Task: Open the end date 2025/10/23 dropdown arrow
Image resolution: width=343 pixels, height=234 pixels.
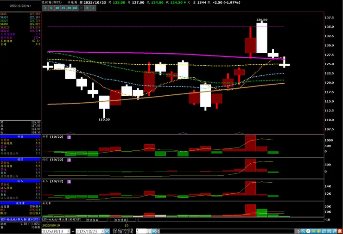Action: click(x=102, y=231)
